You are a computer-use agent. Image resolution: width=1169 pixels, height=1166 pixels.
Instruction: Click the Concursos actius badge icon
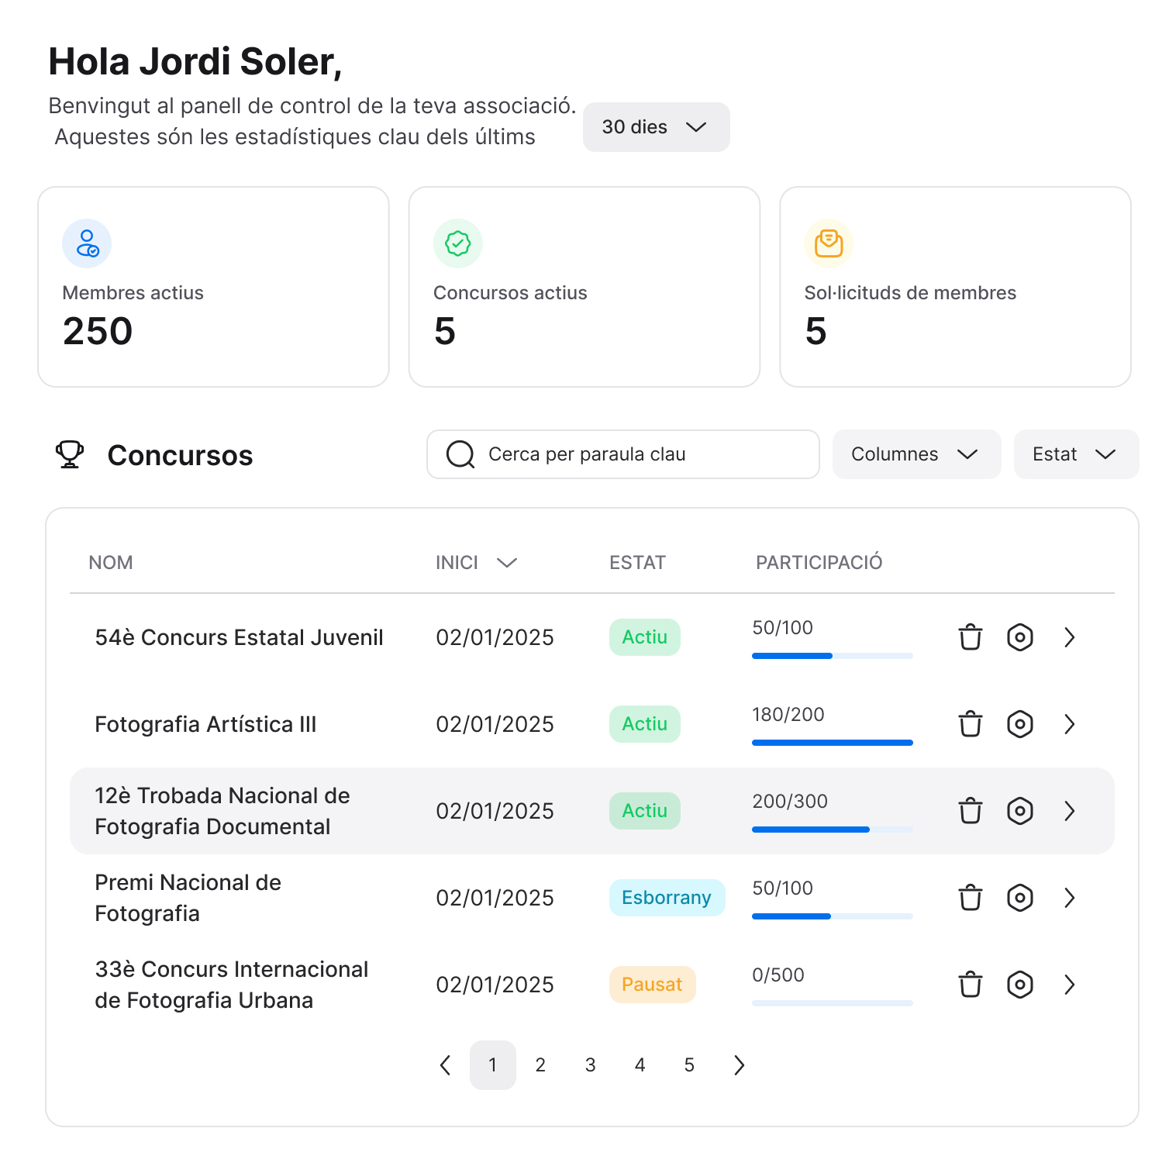(457, 243)
